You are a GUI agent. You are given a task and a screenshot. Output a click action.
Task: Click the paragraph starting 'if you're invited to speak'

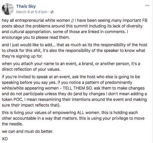[x=74, y=91]
